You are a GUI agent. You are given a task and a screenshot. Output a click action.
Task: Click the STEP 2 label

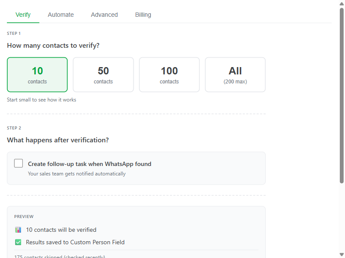13,128
